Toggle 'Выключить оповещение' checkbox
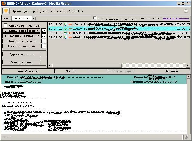 95,18
